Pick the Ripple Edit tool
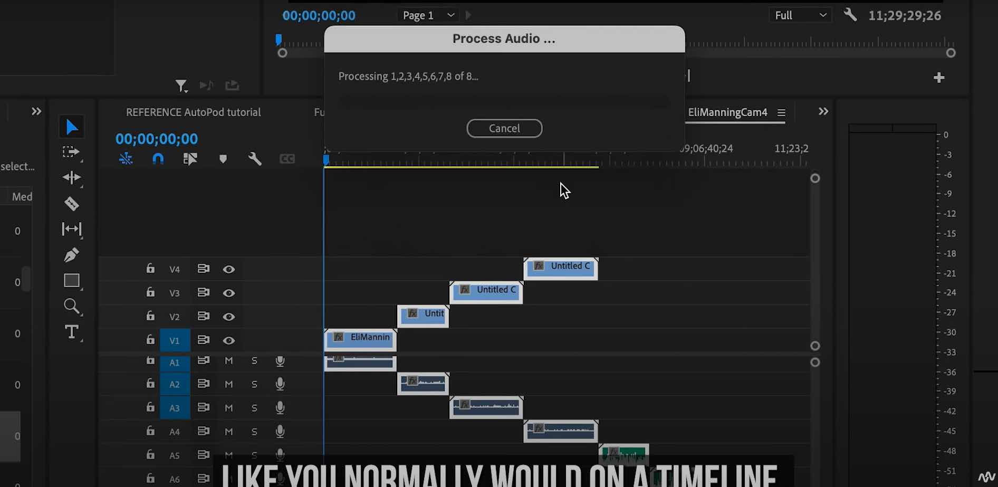 [x=72, y=178]
